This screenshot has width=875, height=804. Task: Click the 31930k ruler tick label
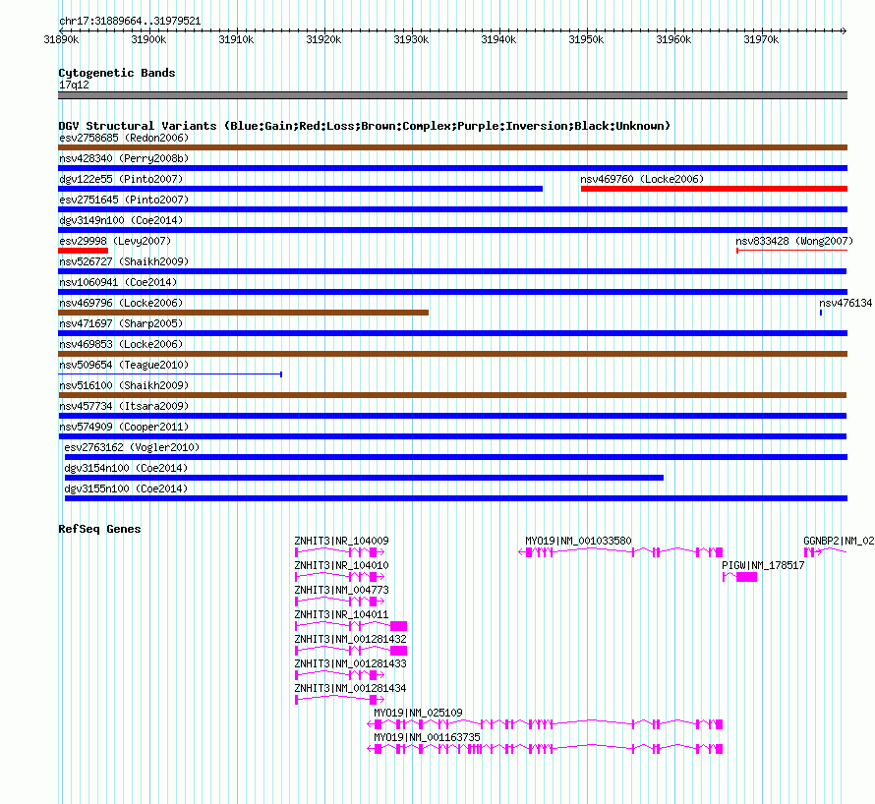click(x=411, y=40)
